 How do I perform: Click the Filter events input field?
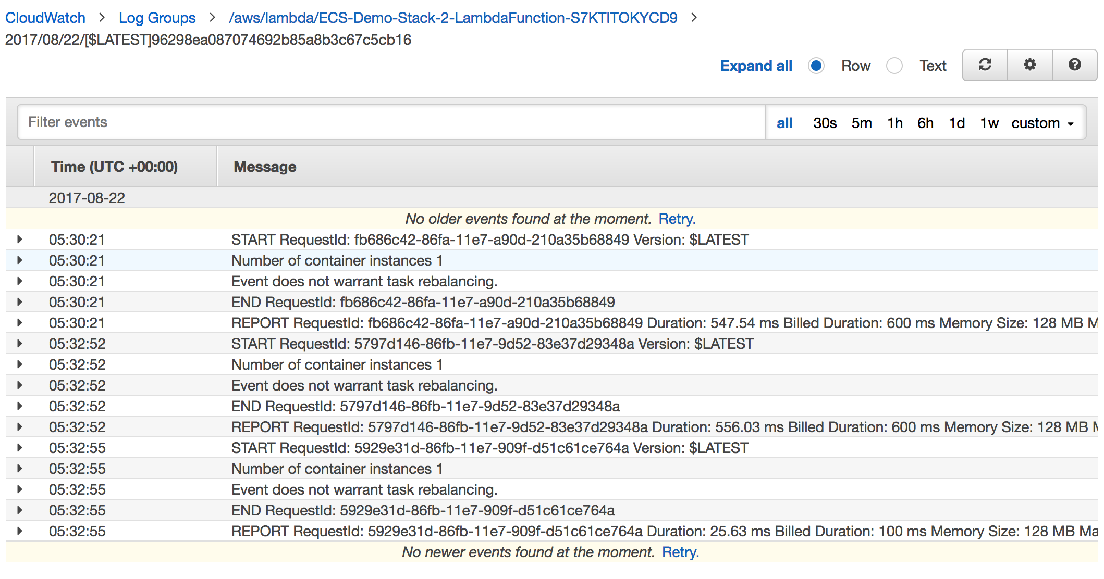(x=391, y=122)
